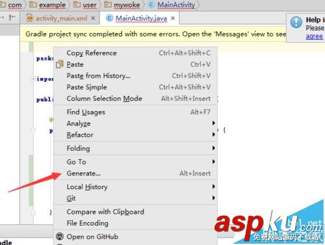Viewport: 325px width, 245px height.
Task: Click Open on GitHub entry
Action: [x=135, y=237]
